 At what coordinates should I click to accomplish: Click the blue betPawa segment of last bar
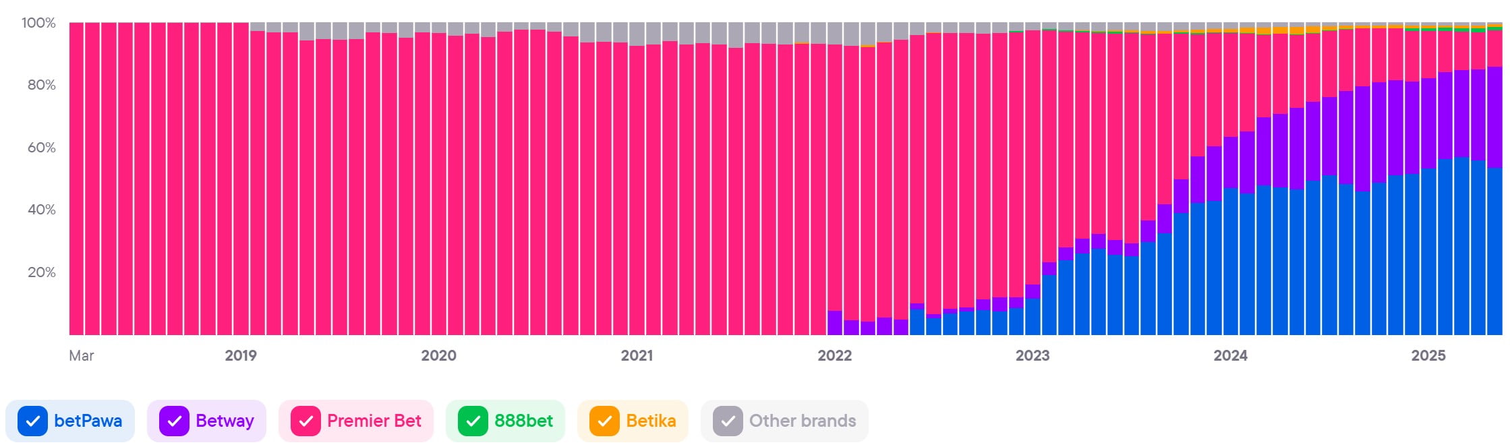[1494, 253]
